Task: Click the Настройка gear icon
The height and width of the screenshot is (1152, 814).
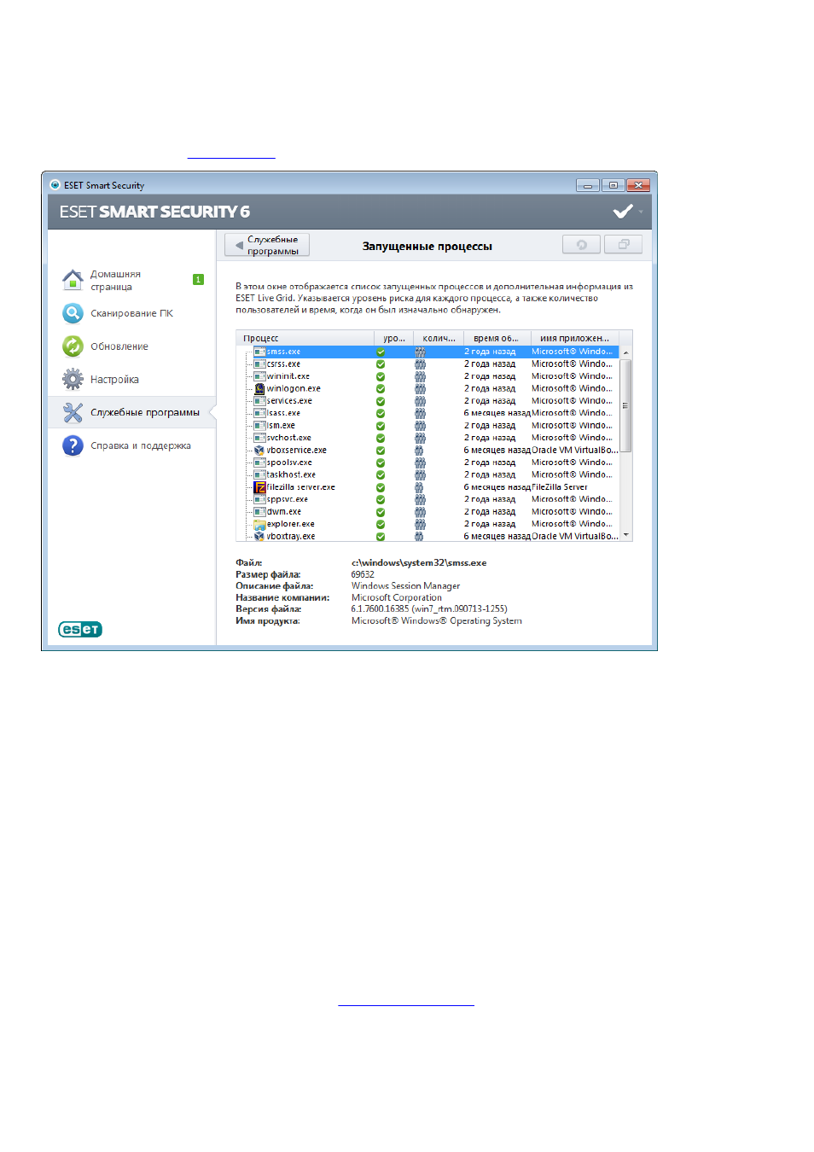Action: (x=73, y=379)
